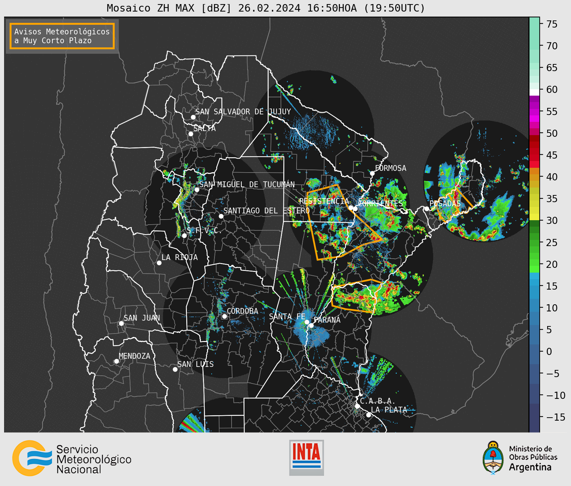The height and width of the screenshot is (486, 571).
Task: Click the Salta city dot
Action: click(191, 134)
